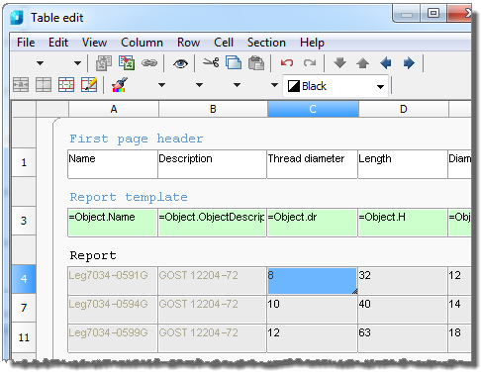Click the '=Object.Name' template cell
The image size is (481, 373).
(113, 223)
